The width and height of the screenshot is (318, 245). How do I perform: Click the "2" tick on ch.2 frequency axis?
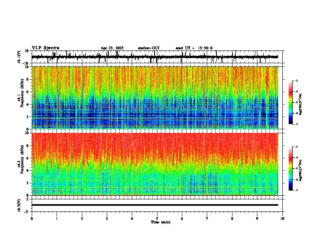[28, 183]
